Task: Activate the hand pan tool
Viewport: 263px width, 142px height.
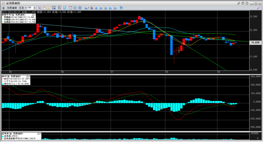Action: [x=44, y=8]
